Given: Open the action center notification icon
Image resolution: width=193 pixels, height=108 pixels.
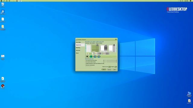Looking at the screenshot, I should click(x=191, y=1).
